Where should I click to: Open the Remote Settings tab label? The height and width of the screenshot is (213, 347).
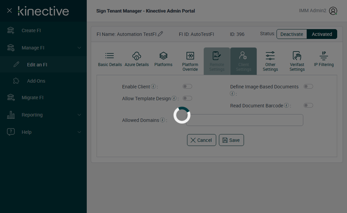pos(217,67)
